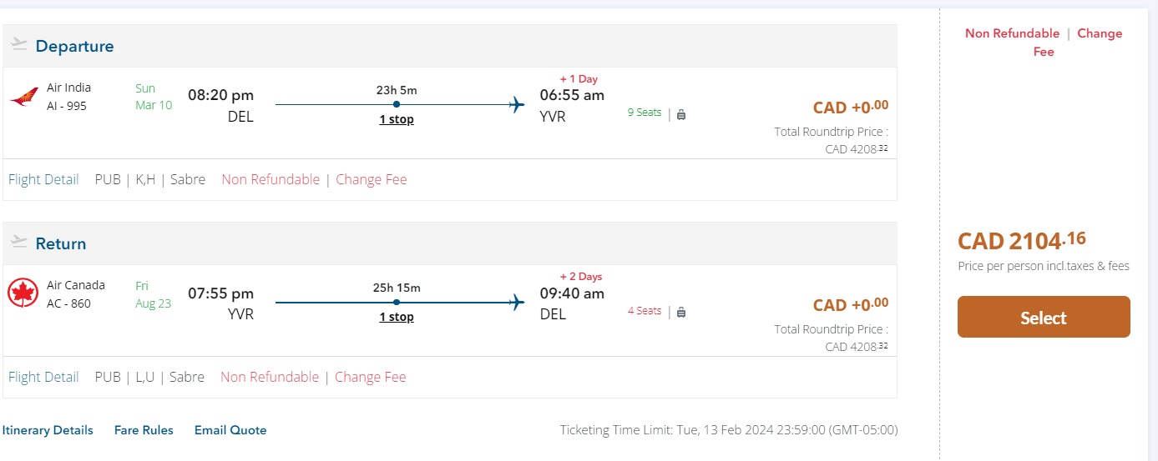The height and width of the screenshot is (461, 1158).
Task: Expand the 1 stop details for the return flight
Action: click(x=397, y=317)
